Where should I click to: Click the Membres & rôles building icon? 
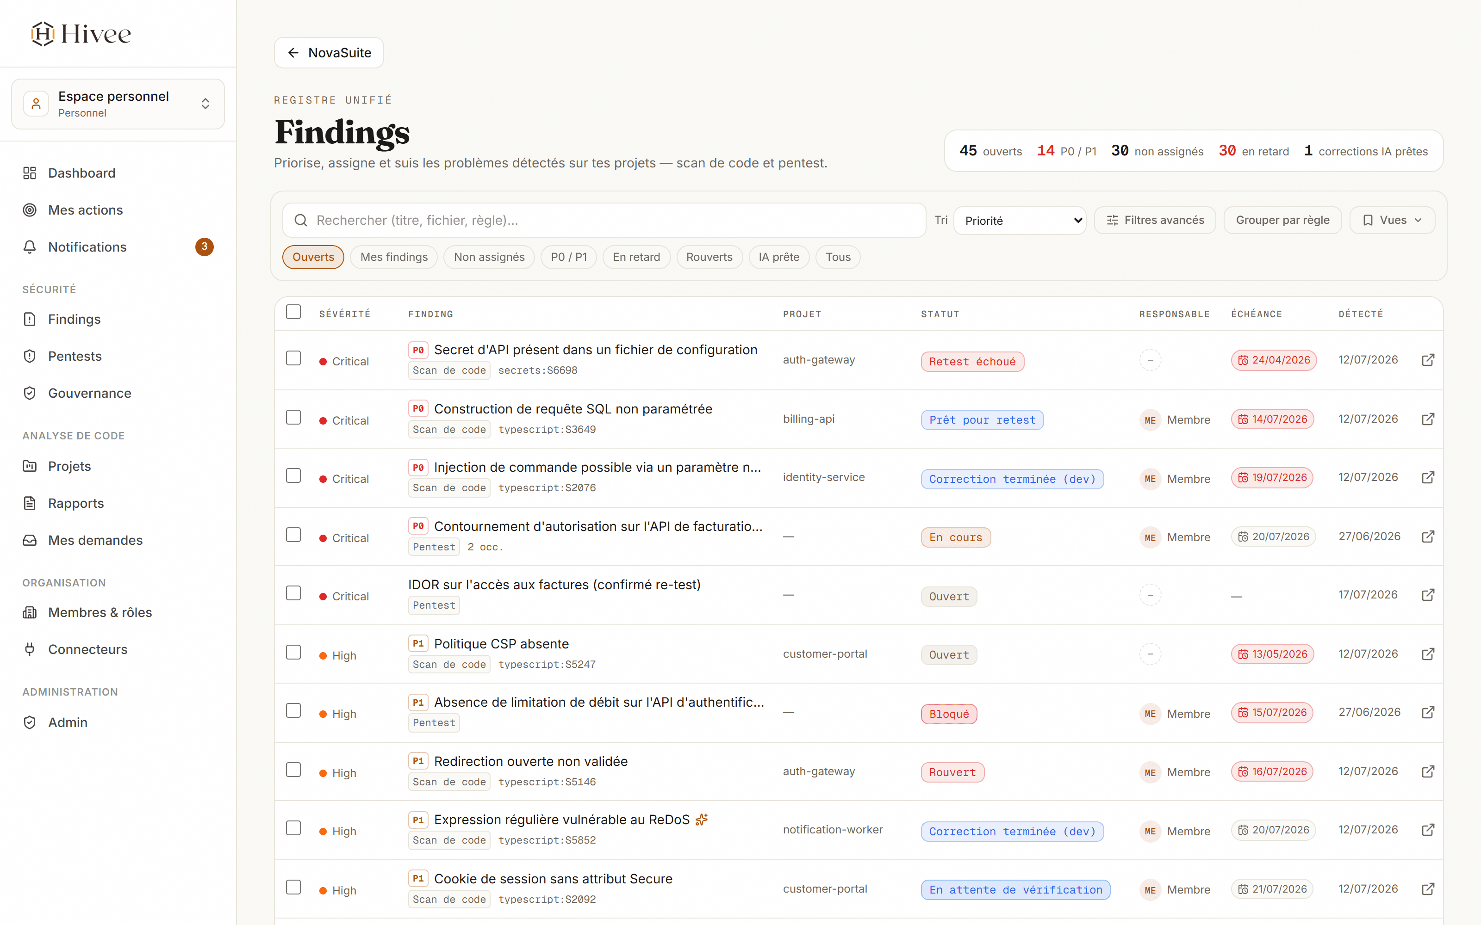(x=29, y=612)
